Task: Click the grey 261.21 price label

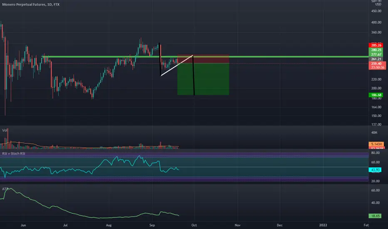Action: 376,59
